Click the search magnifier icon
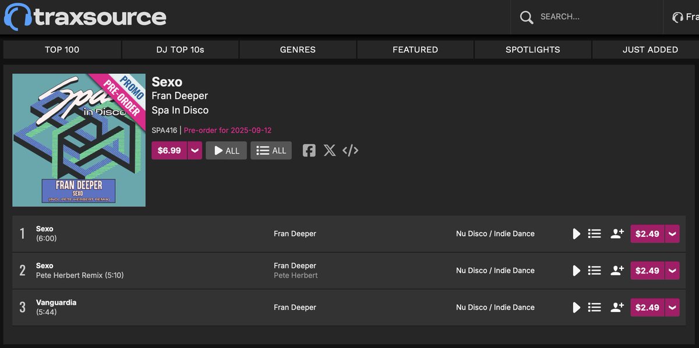Viewport: 699px width, 348px height. 527,17
